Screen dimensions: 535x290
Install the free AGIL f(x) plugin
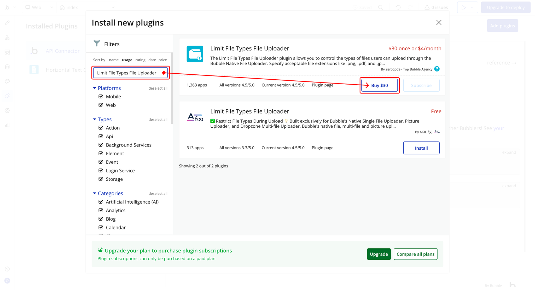[421, 148]
